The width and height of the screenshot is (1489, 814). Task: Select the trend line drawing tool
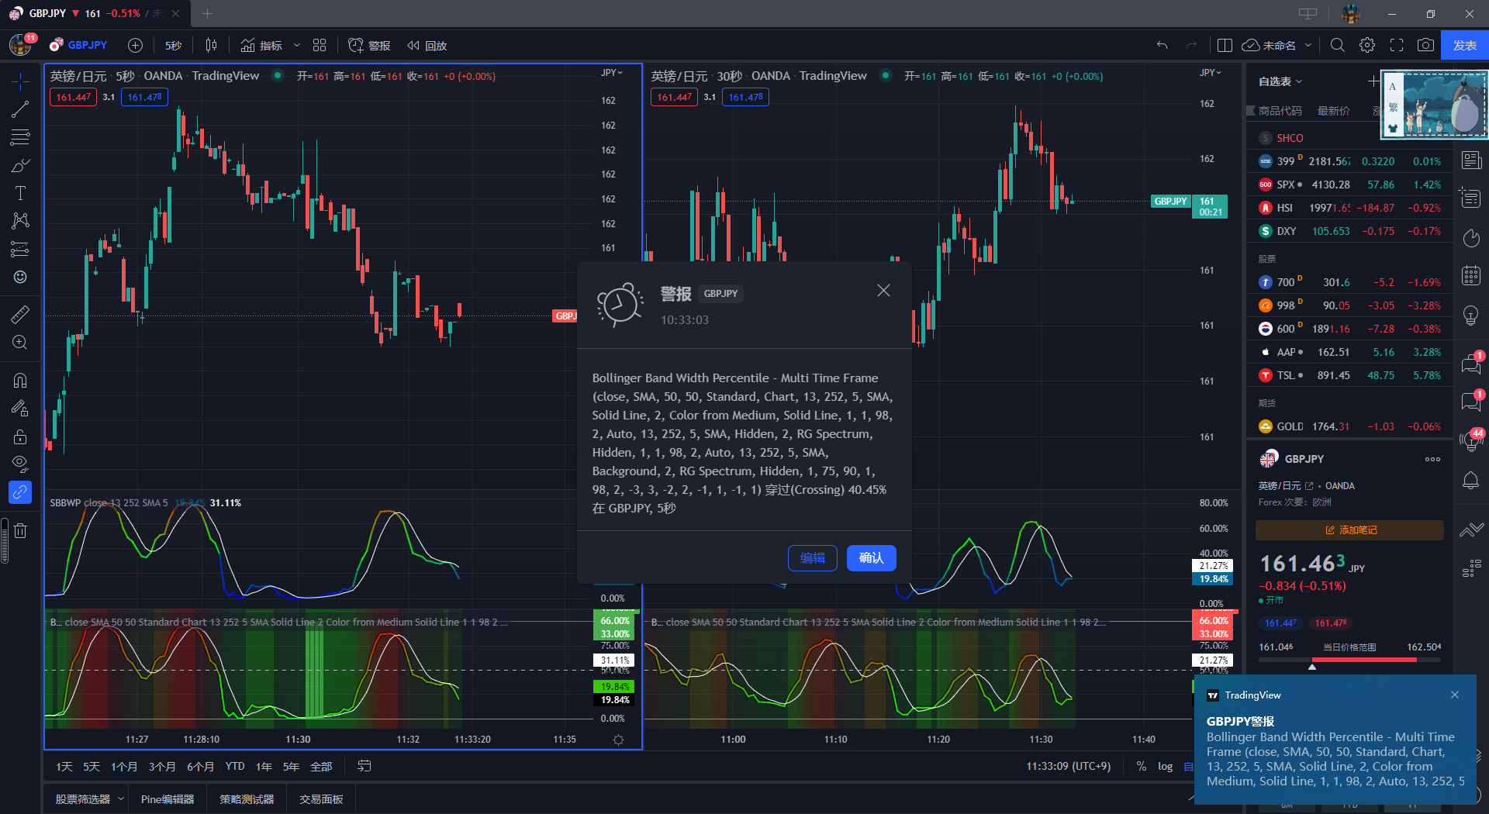(x=20, y=109)
